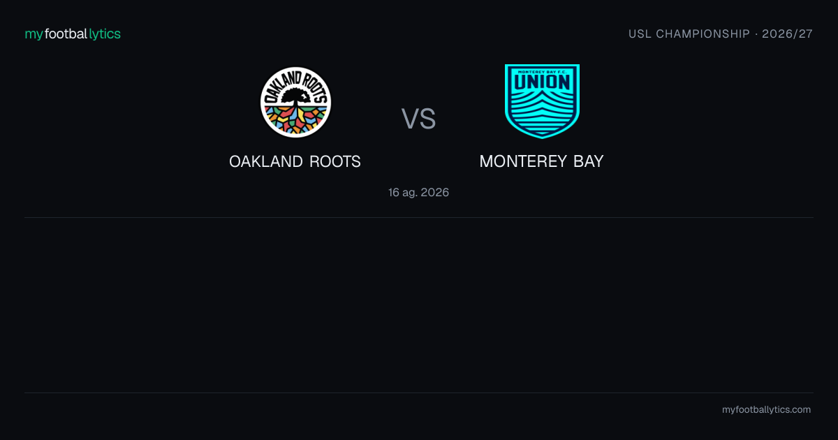838x440 pixels.
Task: Click the green 'lytics' part of logo
Action: [x=105, y=34]
